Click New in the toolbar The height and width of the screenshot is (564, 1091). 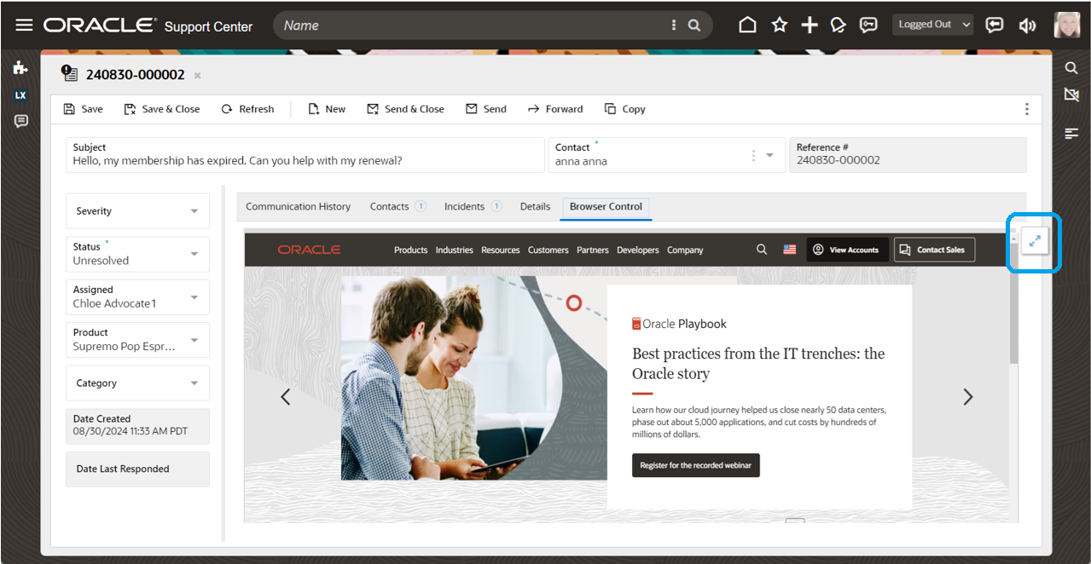click(327, 109)
